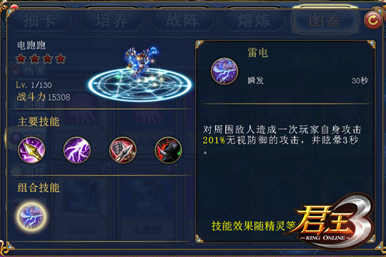Screen dimensions: 386x257
Task: Select the purple lightning skill icon
Action: click(77, 150)
